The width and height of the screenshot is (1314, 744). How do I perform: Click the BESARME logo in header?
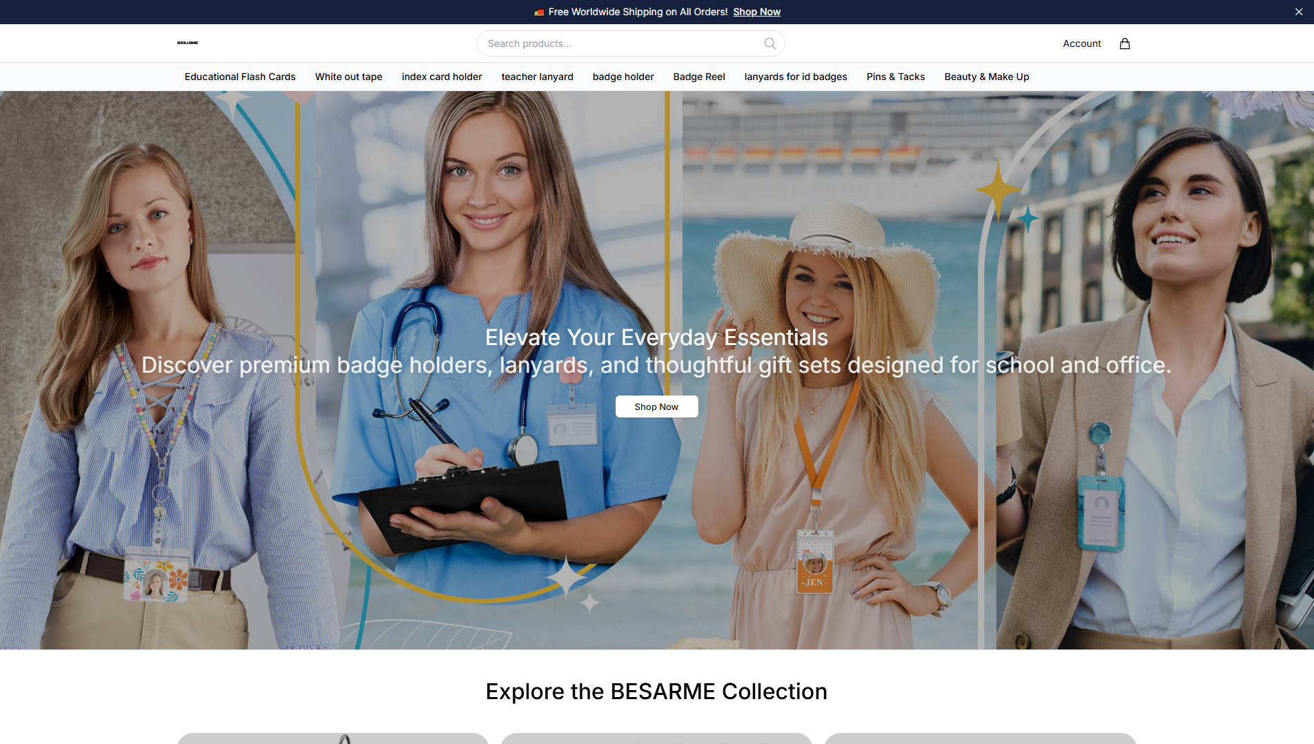pyautogui.click(x=188, y=43)
